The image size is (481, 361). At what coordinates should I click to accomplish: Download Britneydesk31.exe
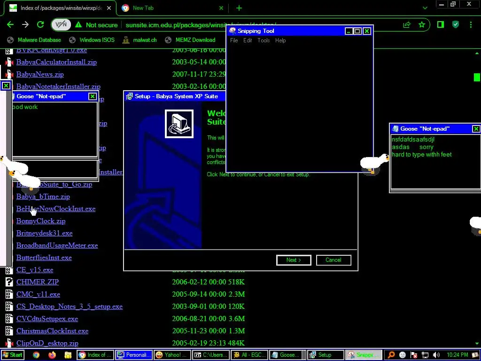point(45,233)
